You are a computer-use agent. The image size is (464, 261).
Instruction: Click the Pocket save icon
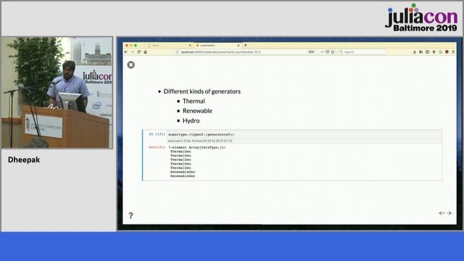327,51
